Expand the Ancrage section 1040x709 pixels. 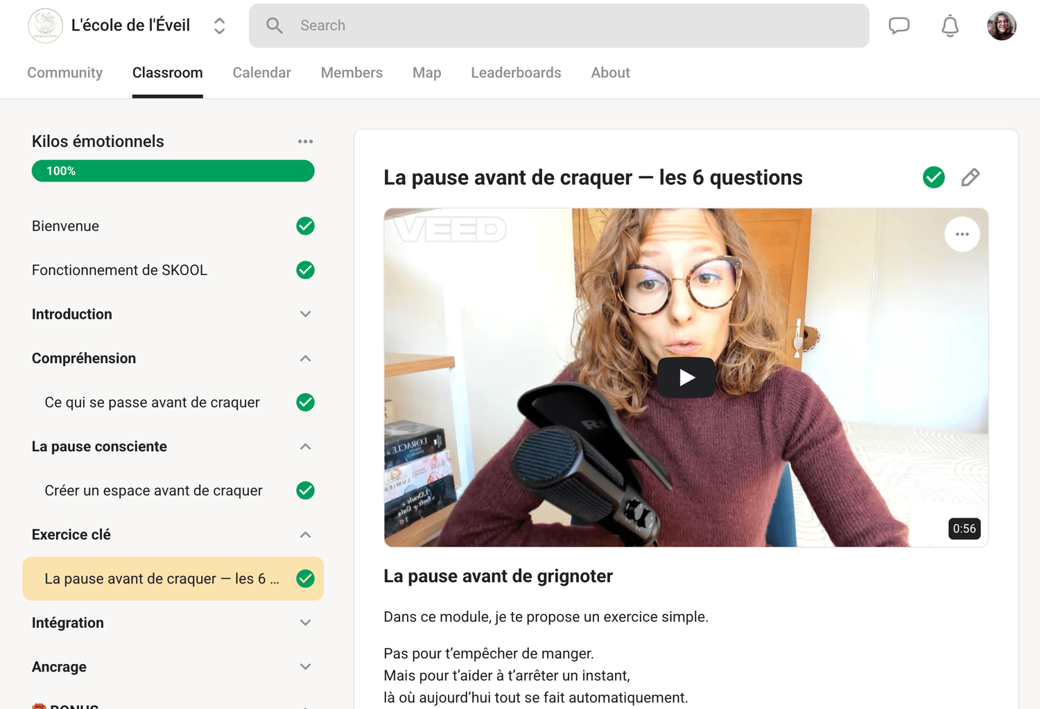305,667
